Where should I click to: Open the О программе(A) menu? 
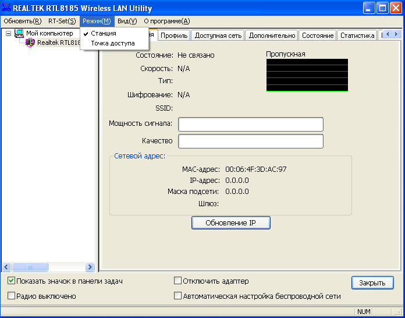pyautogui.click(x=167, y=21)
